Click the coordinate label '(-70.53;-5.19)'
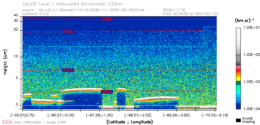260x125 pixels. coord(215,115)
